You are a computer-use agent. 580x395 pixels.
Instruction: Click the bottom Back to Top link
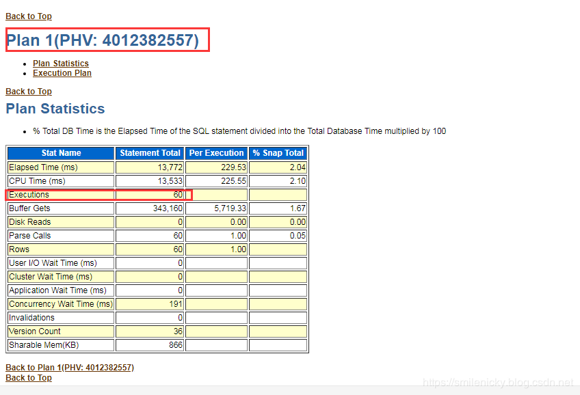coord(29,378)
